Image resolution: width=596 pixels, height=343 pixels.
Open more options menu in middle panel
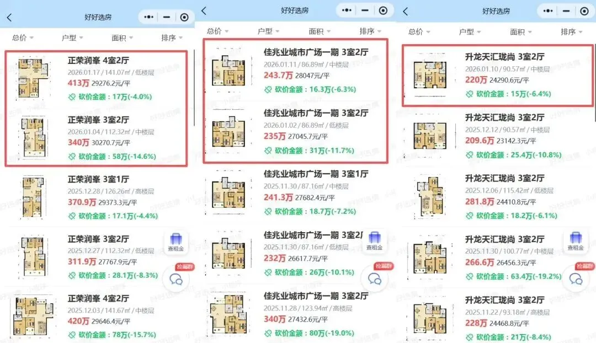coord(347,10)
